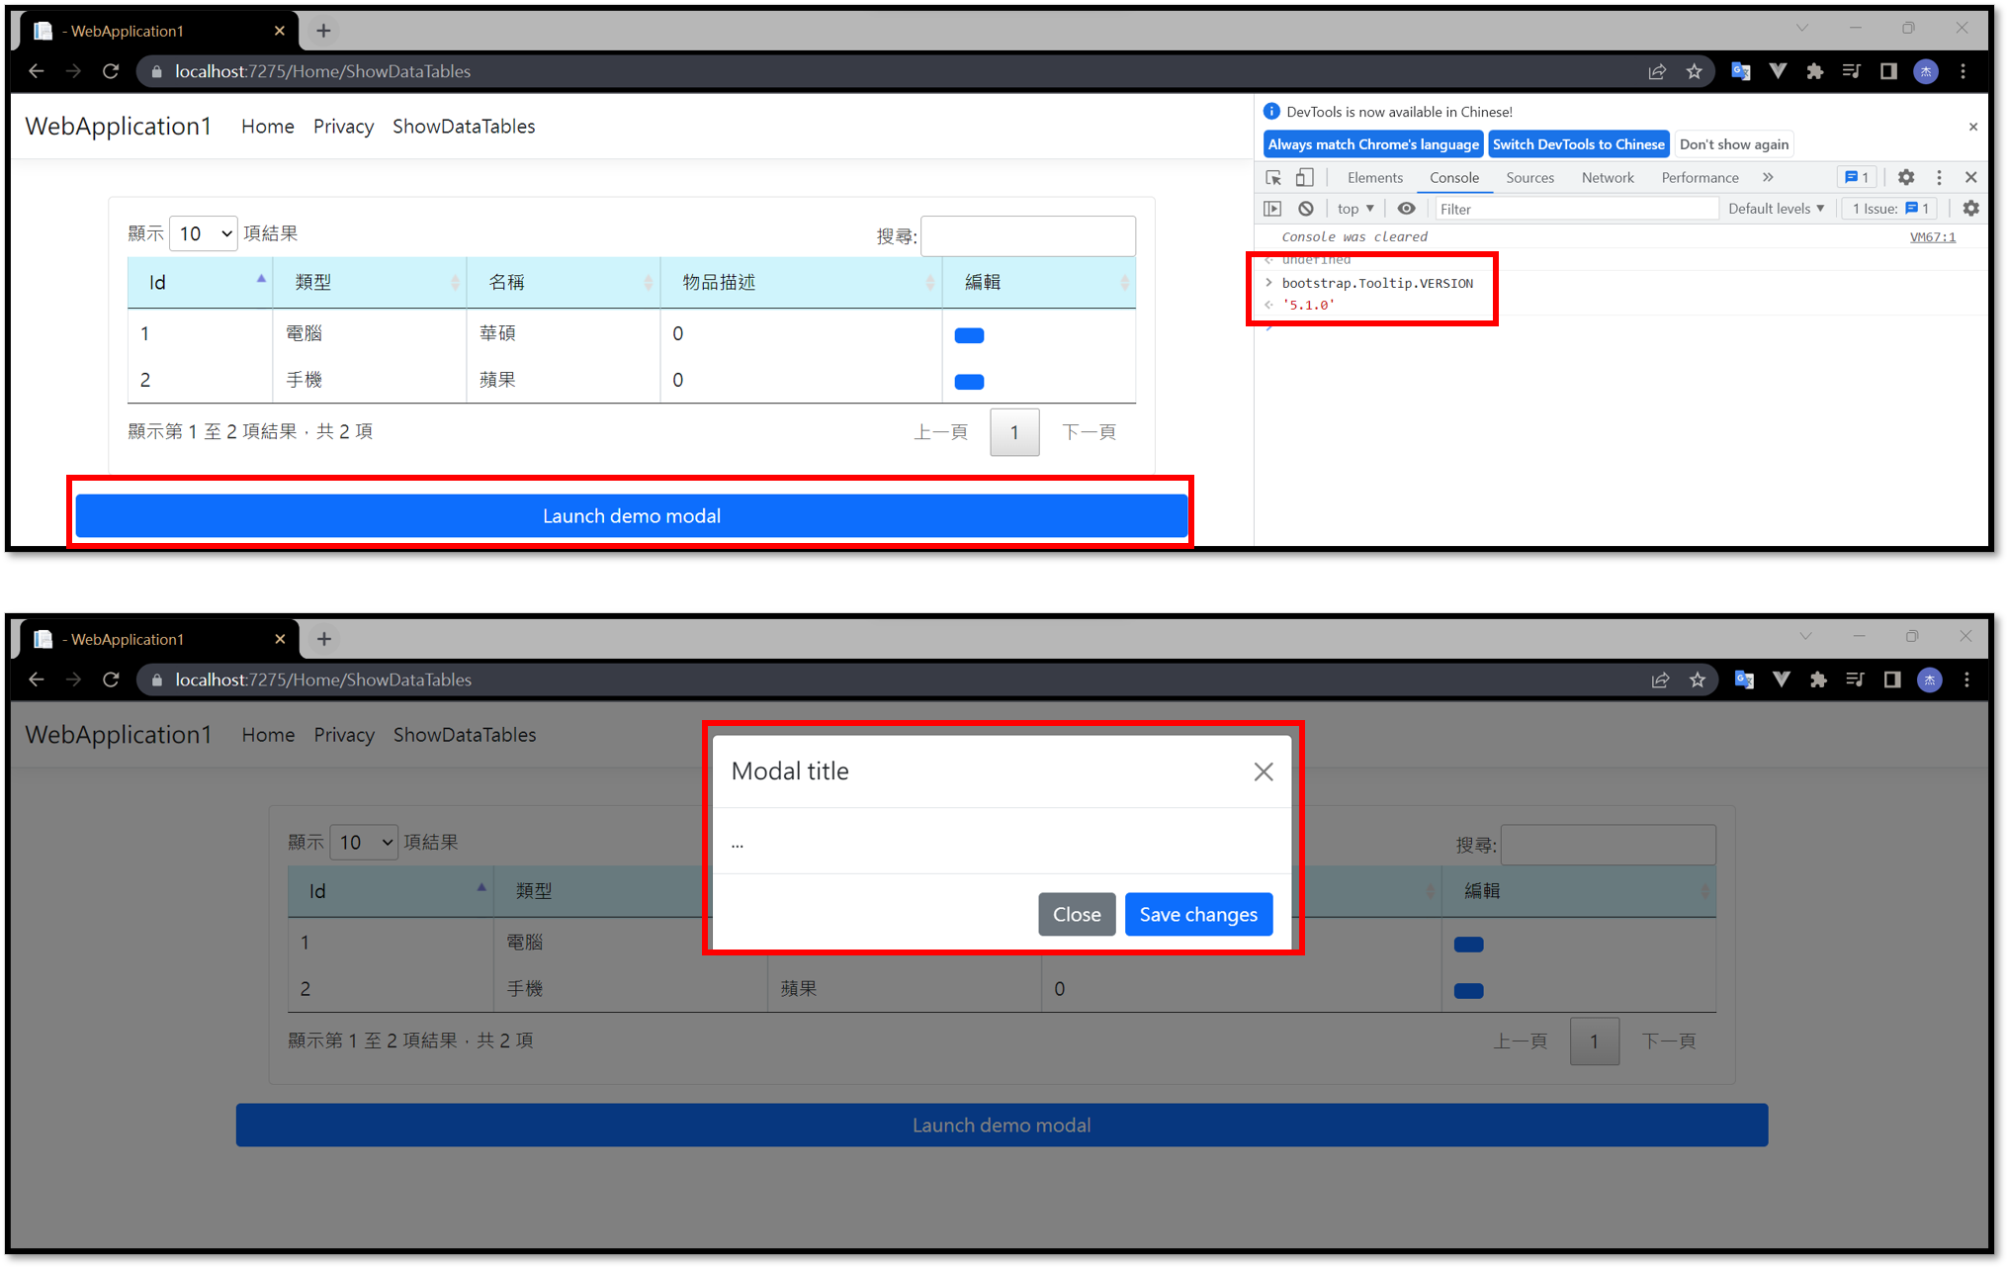Image resolution: width=2007 pixels, height=1267 pixels.
Task: Expand JavaScript context 'top' dropdown
Action: click(x=1355, y=209)
